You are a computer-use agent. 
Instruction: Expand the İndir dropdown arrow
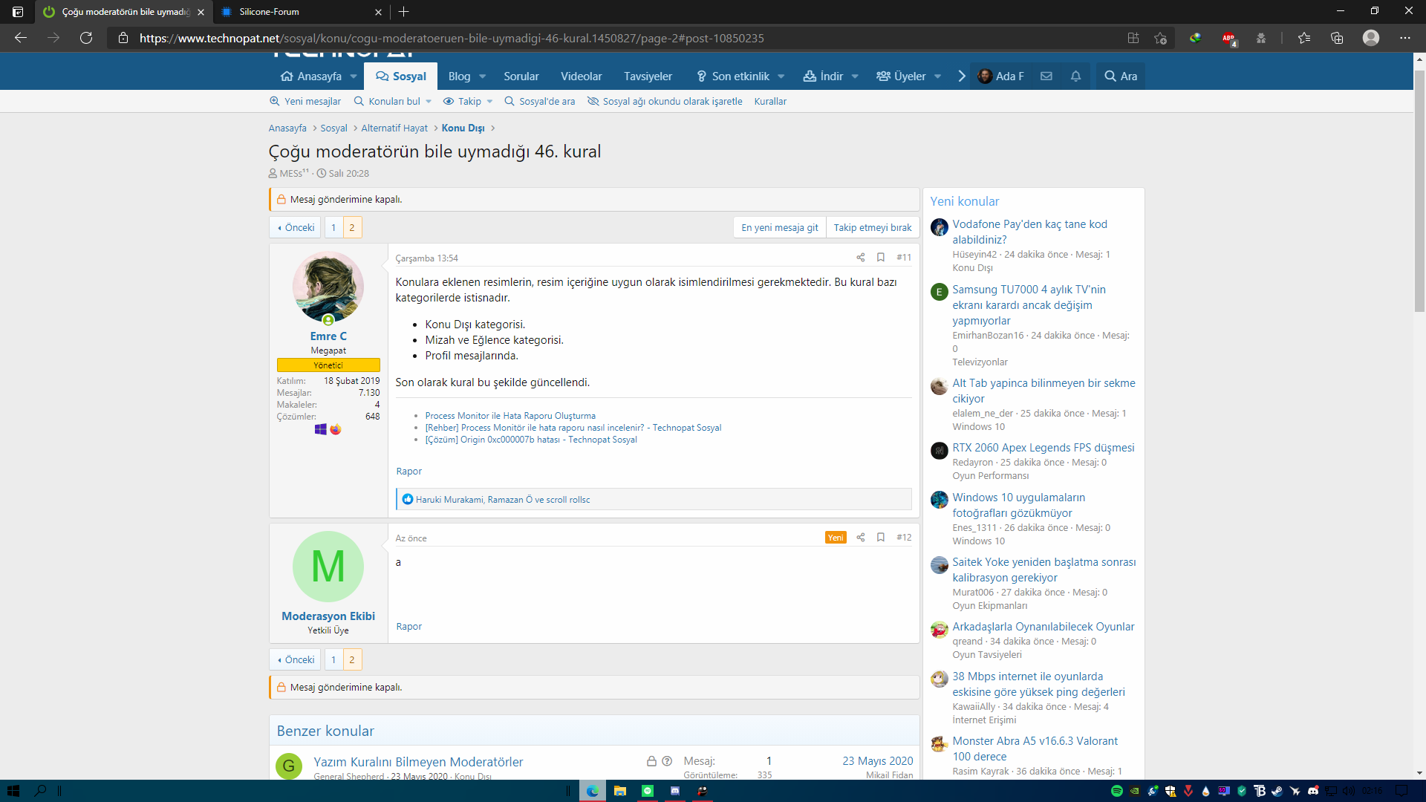tap(855, 76)
